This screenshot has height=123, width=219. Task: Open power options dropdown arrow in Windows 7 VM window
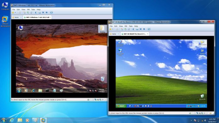(15, 13)
